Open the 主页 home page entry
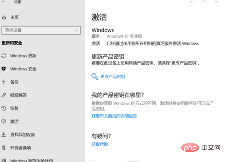 (15, 17)
